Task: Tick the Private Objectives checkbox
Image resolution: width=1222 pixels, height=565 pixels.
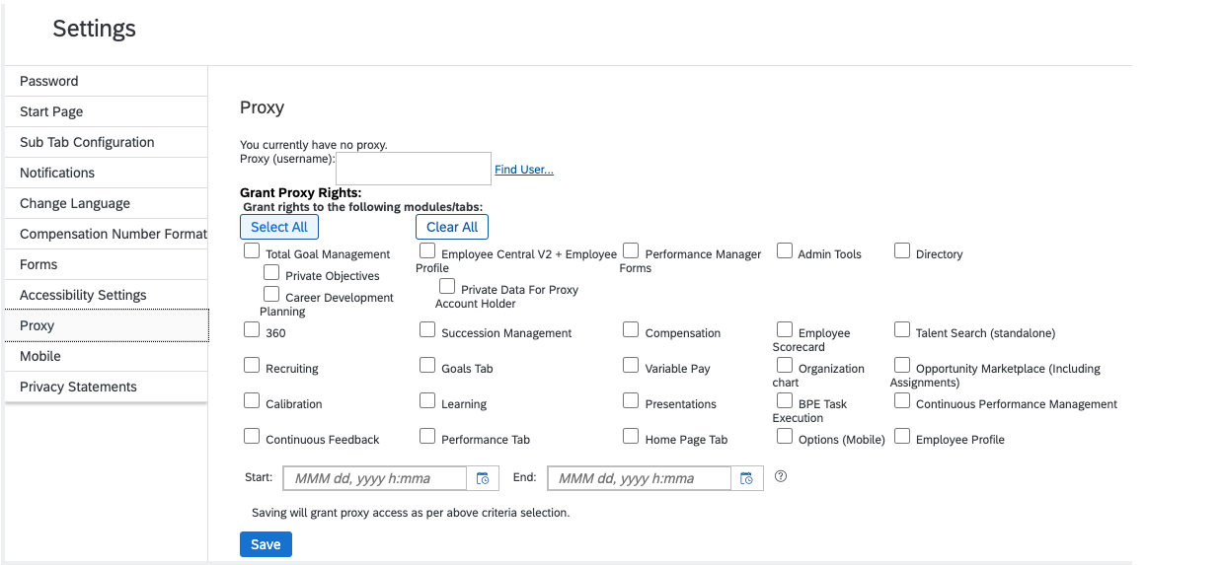Action: [271, 273]
